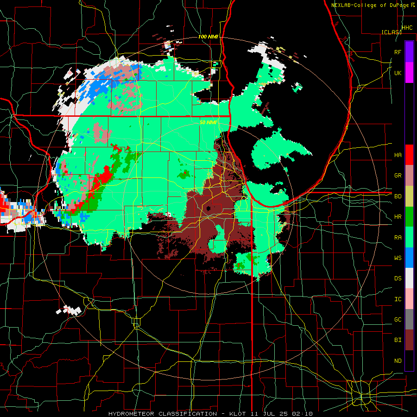Click the RF purple legend swatch
The width and height of the screenshot is (417, 417).
click(409, 52)
